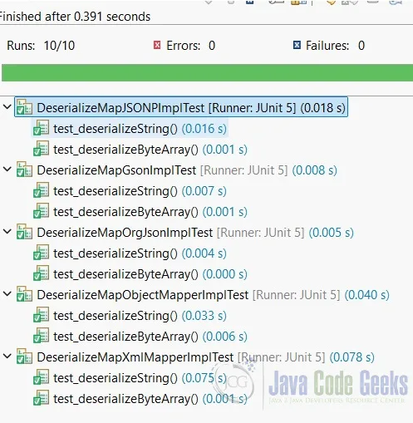Collapse the DeserializeMapXmlMapperImplTest node
413x423 pixels.
click(7, 356)
